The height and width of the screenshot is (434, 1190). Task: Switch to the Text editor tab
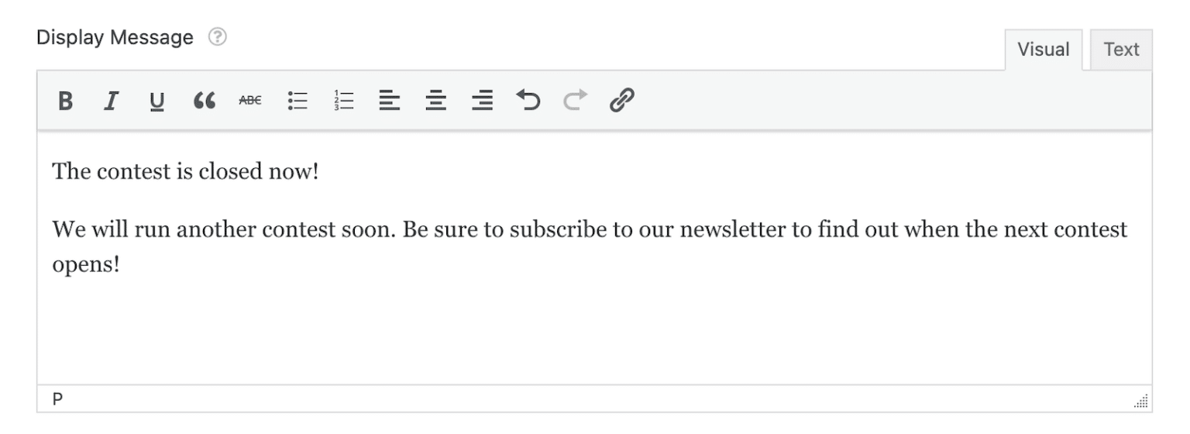pos(1121,50)
